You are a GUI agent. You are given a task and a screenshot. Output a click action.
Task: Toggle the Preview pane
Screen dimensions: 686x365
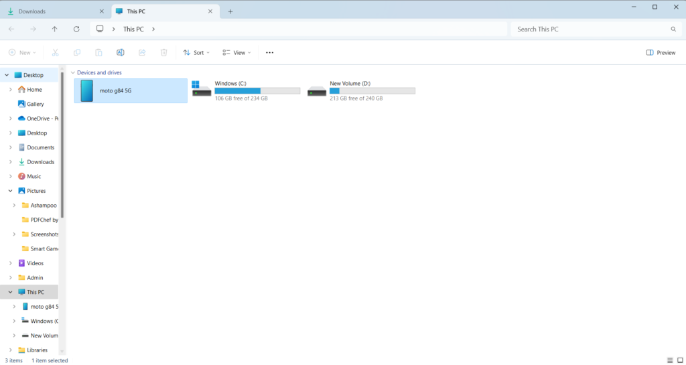point(661,52)
